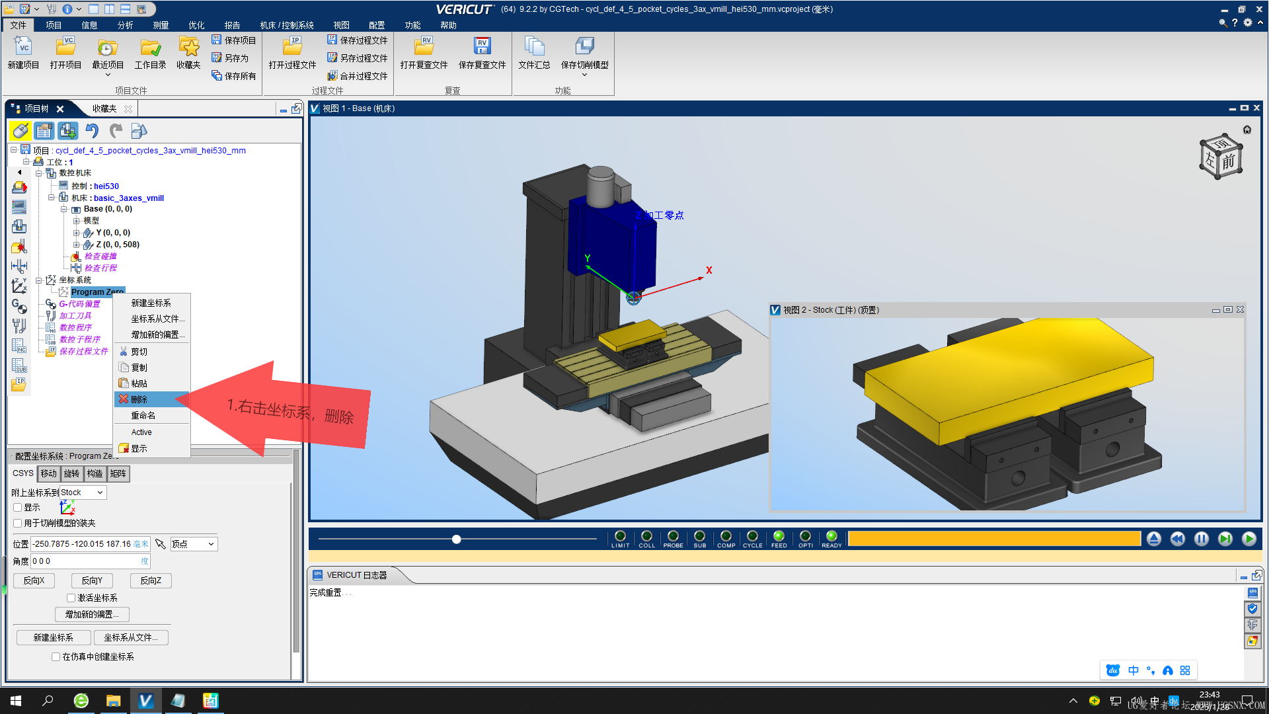Viewport: 1269px width, 714px height.
Task: Collapse the Base (0, 0, 0) tree node
Action: (x=64, y=209)
